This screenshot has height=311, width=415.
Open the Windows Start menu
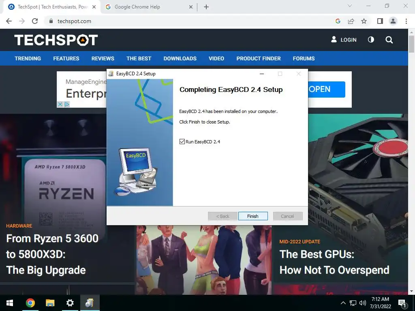pyautogui.click(x=10, y=303)
